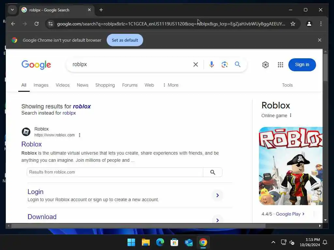Select the All results tab
The height and width of the screenshot is (250, 334).
click(x=24, y=85)
